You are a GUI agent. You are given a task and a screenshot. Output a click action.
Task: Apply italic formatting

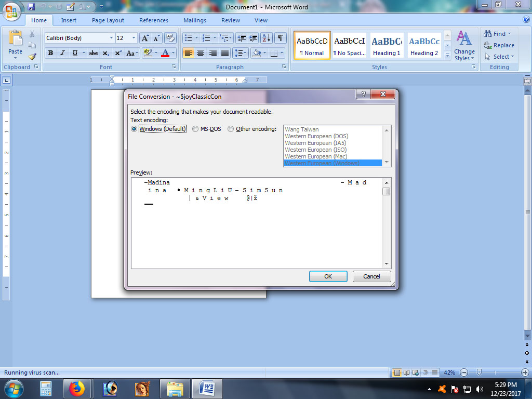coord(62,53)
